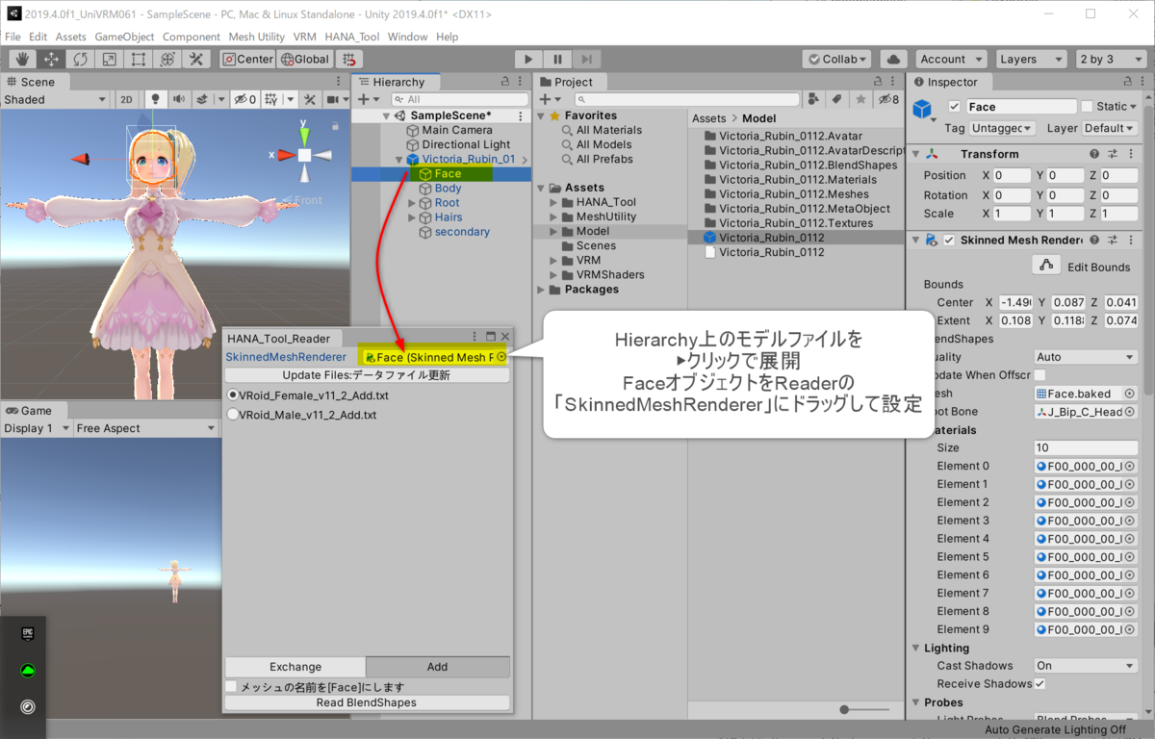Search by type in Project panel
The height and width of the screenshot is (739, 1155).
(815, 99)
